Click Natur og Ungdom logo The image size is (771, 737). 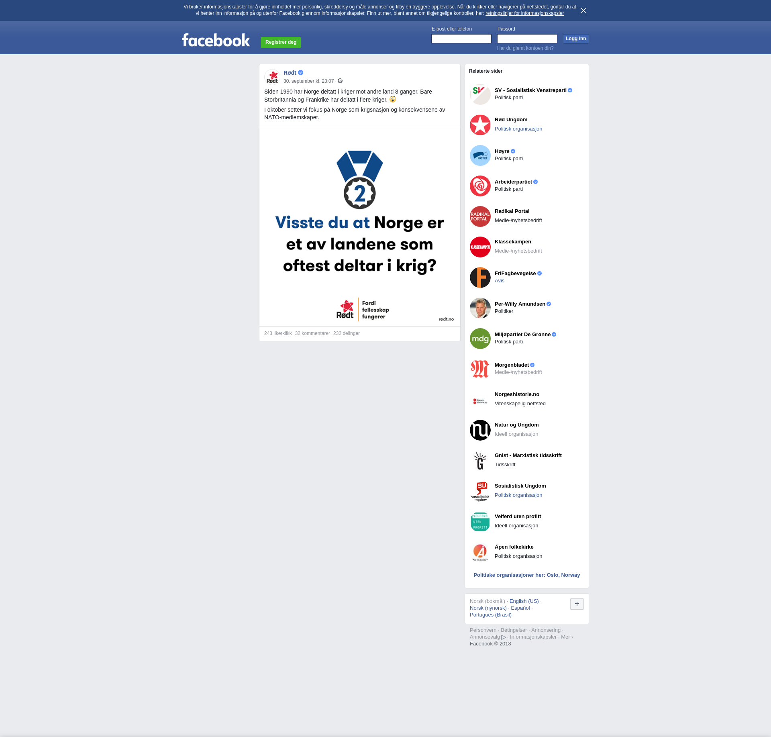point(480,430)
